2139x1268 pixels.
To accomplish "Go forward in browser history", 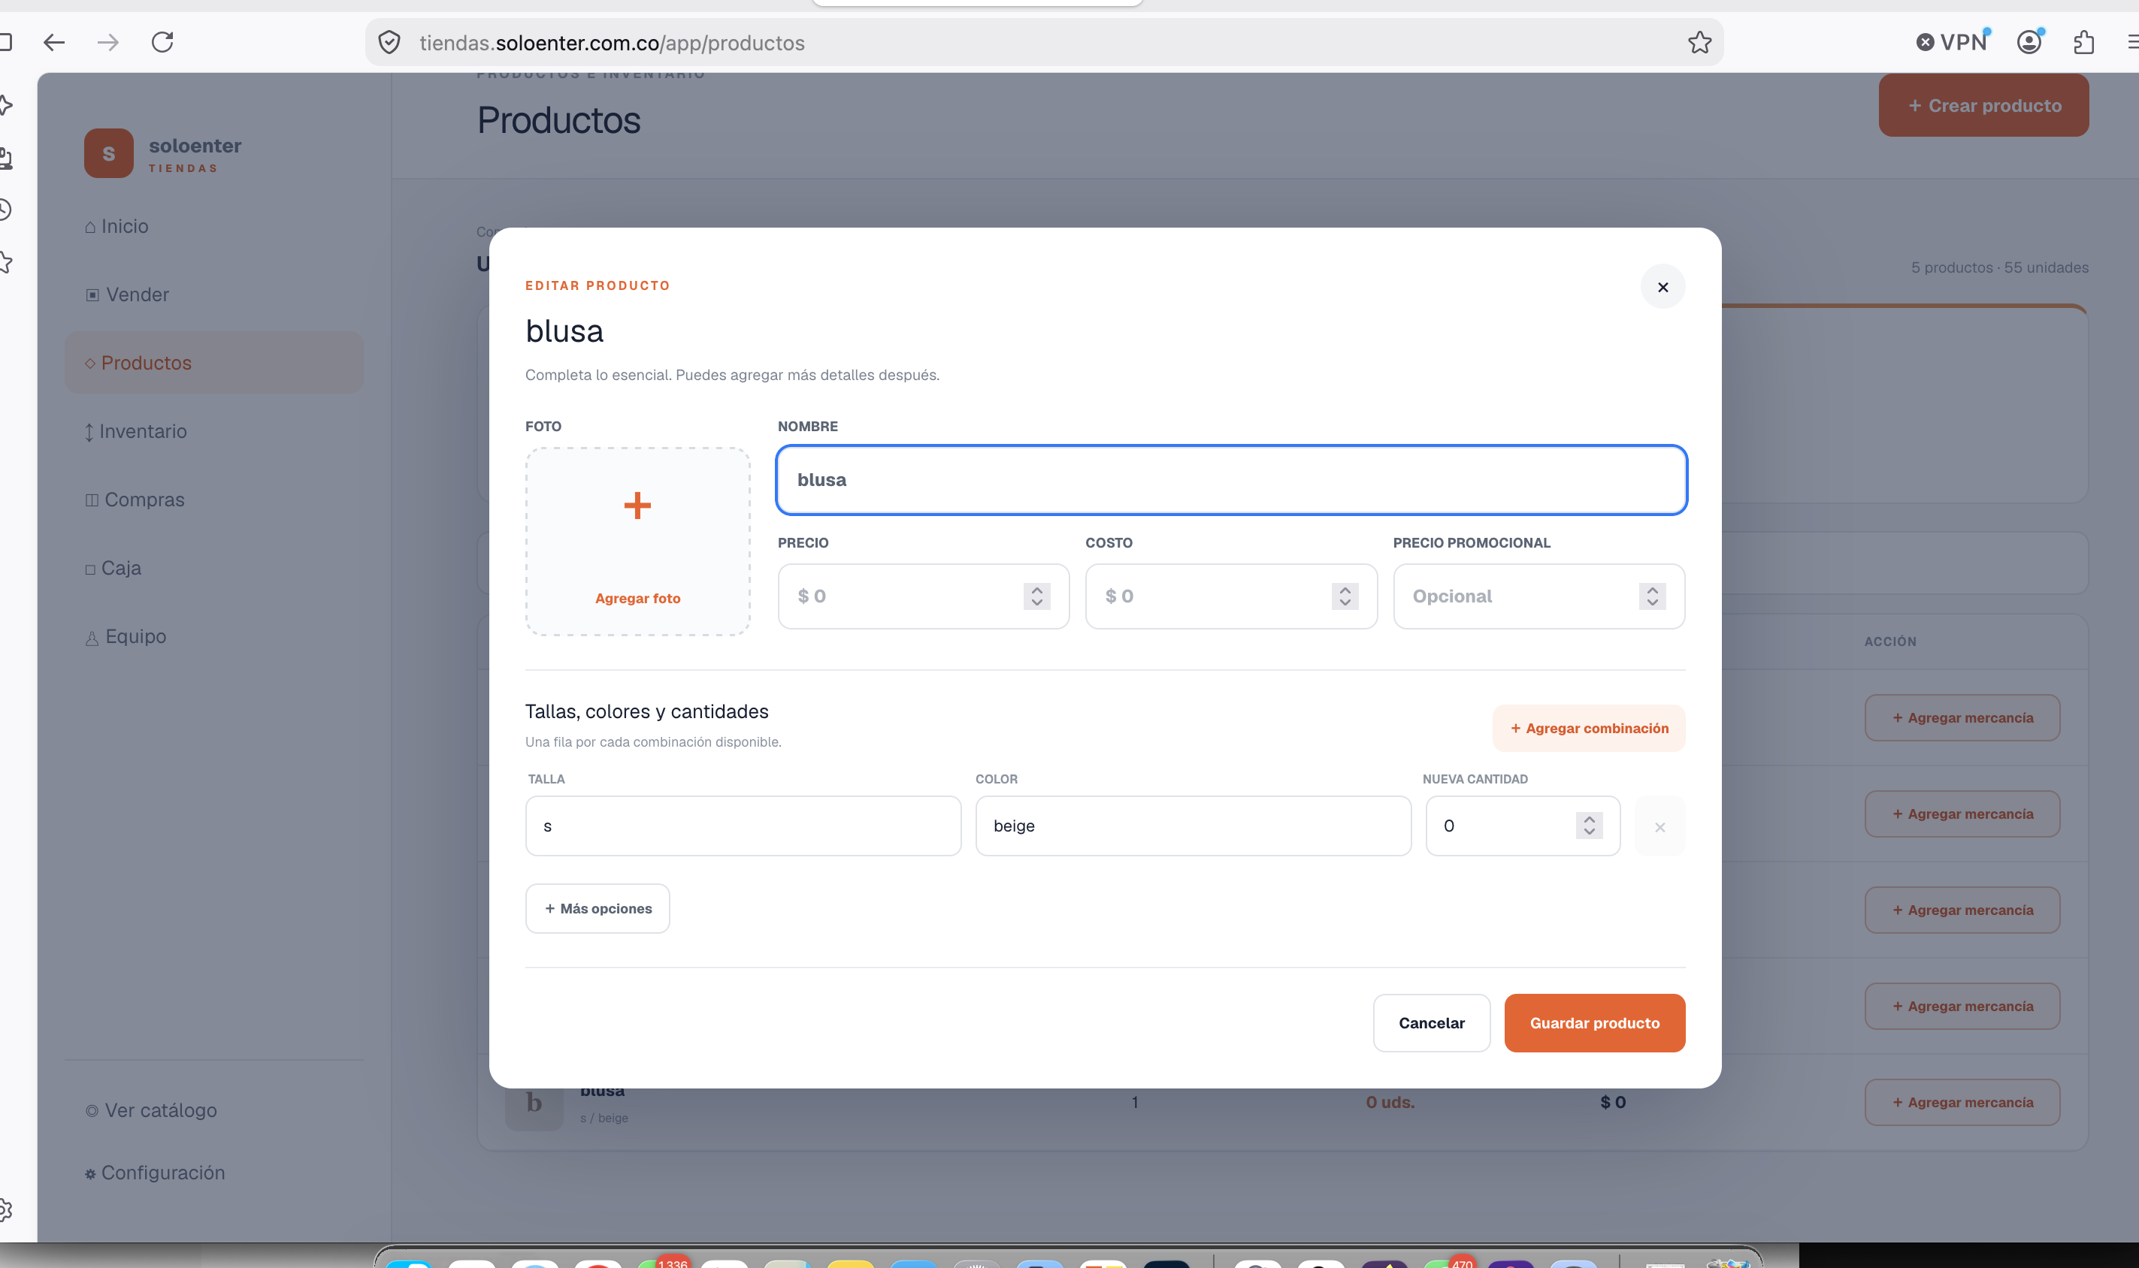I will [107, 42].
